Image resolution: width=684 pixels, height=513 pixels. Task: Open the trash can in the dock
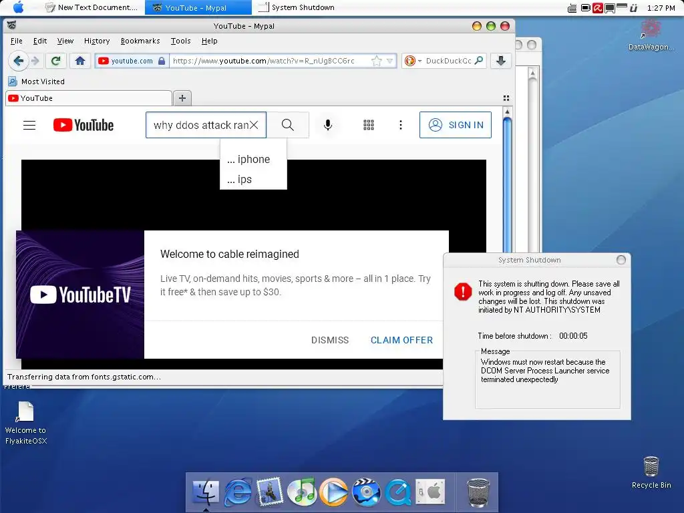[478, 492]
